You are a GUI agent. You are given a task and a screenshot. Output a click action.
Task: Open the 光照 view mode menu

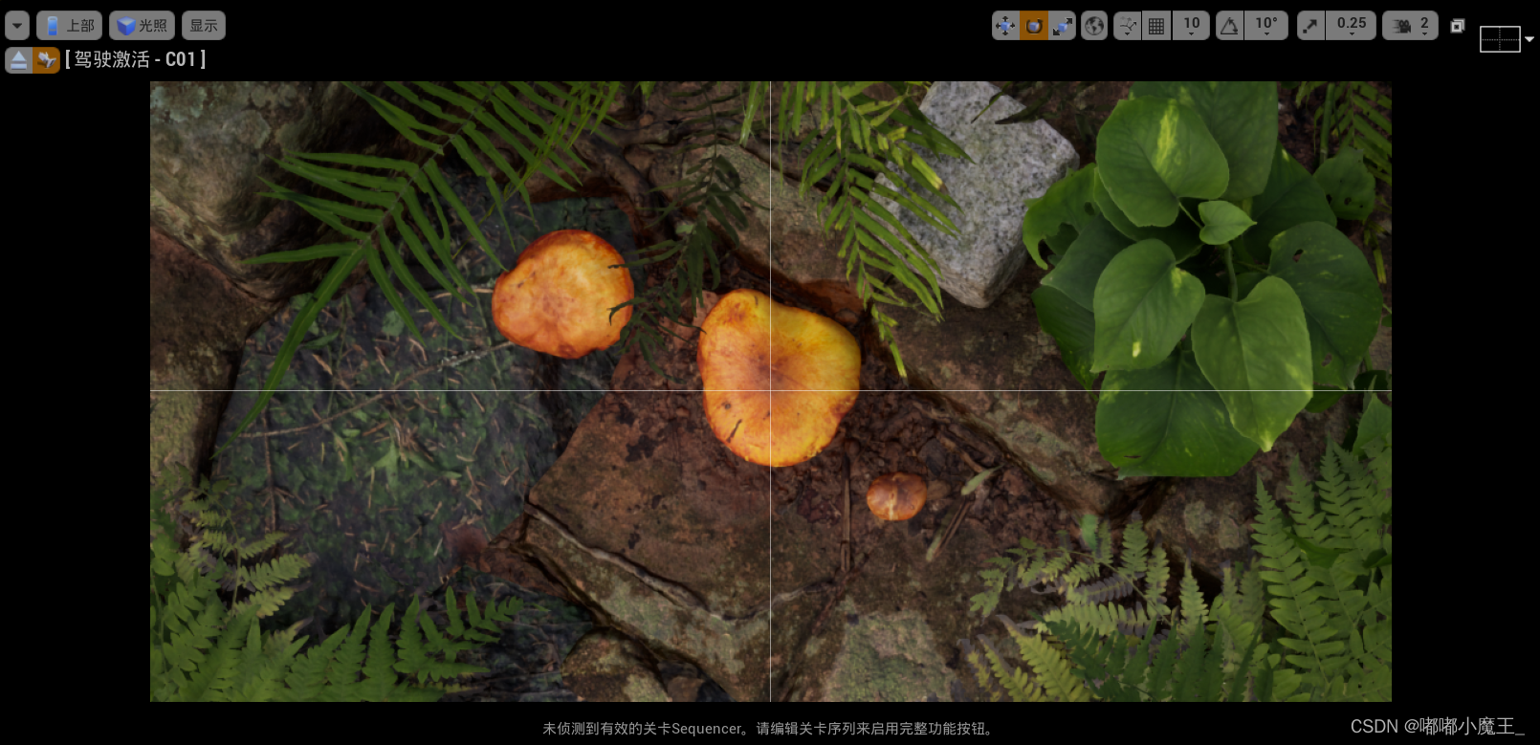click(142, 26)
